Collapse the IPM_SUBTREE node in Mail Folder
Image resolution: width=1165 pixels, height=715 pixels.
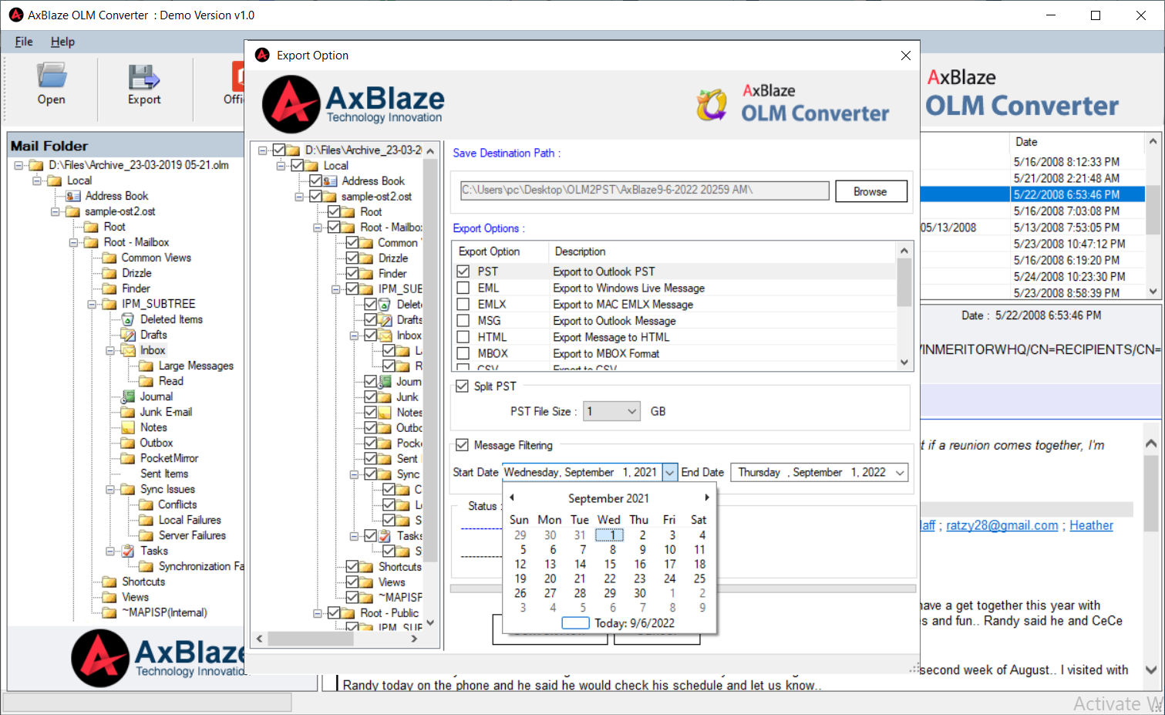tap(92, 304)
